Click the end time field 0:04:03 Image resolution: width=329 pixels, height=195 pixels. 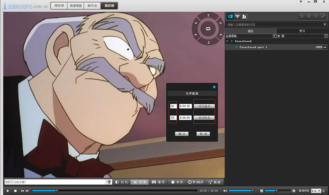click(185, 117)
